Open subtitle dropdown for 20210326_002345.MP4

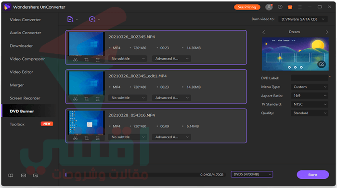[128, 59]
